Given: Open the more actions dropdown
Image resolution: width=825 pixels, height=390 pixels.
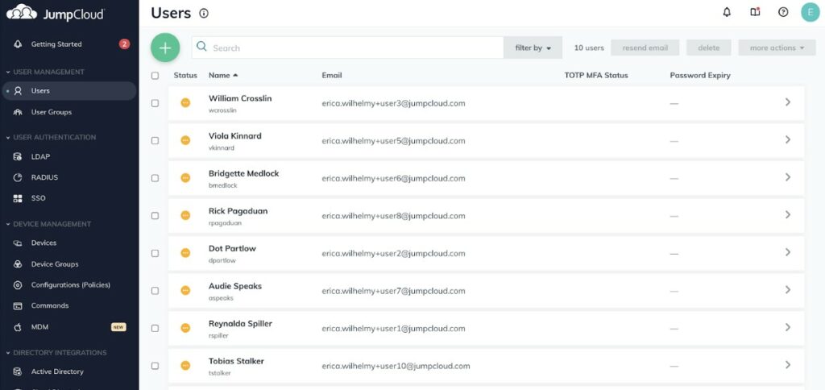Looking at the screenshot, I should [777, 48].
